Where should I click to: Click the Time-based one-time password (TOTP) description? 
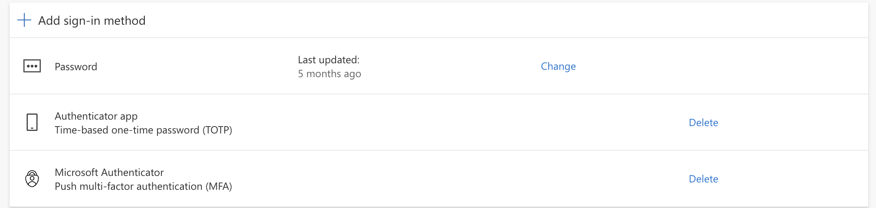tap(143, 130)
